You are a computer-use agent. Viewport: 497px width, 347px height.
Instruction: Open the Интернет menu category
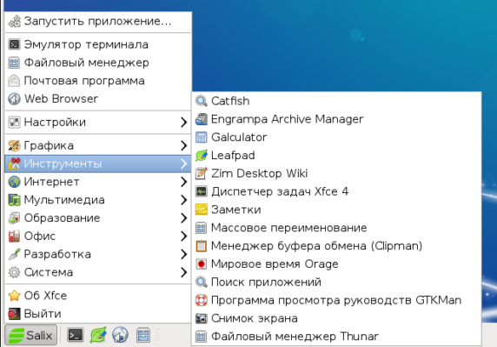97,182
